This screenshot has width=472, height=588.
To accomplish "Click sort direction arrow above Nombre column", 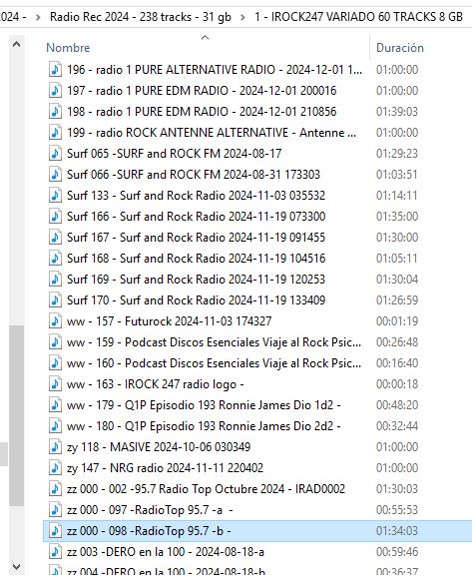I will click(205, 37).
